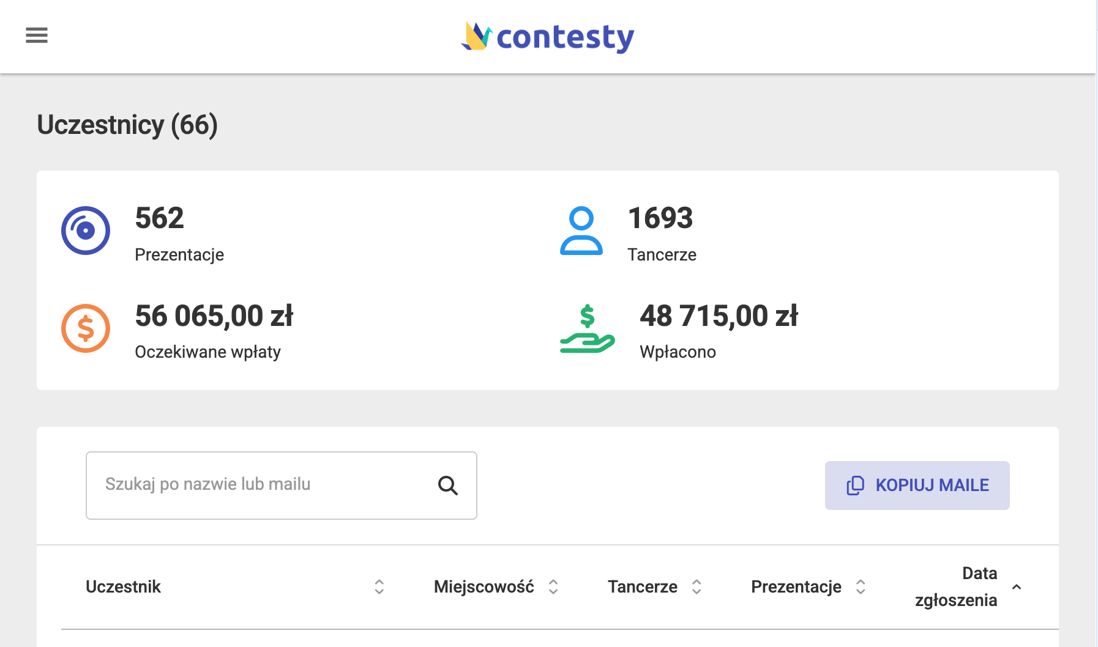Click the 562 presentations count
Screen dimensions: 1098x647
[x=159, y=218]
